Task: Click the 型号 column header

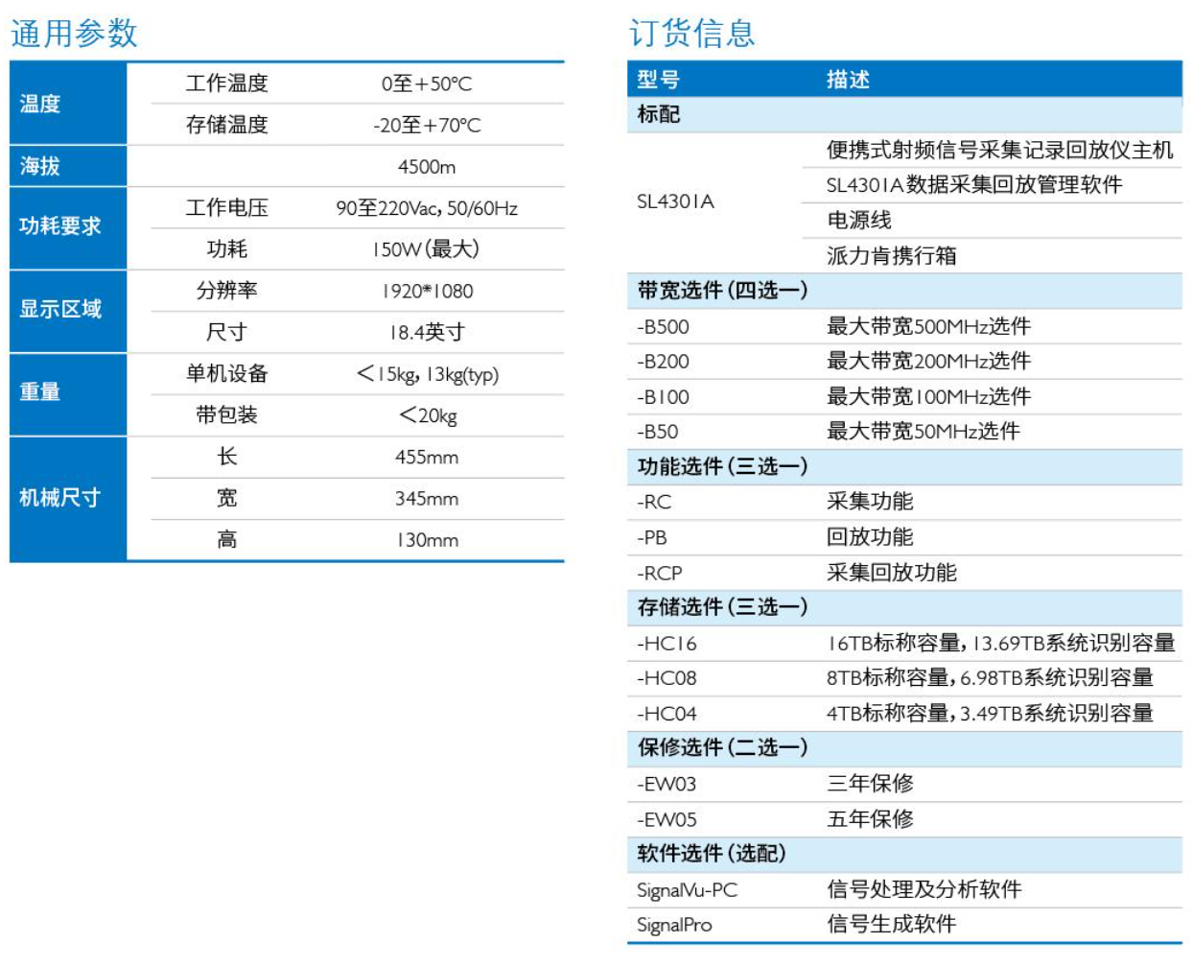Action: point(658,80)
